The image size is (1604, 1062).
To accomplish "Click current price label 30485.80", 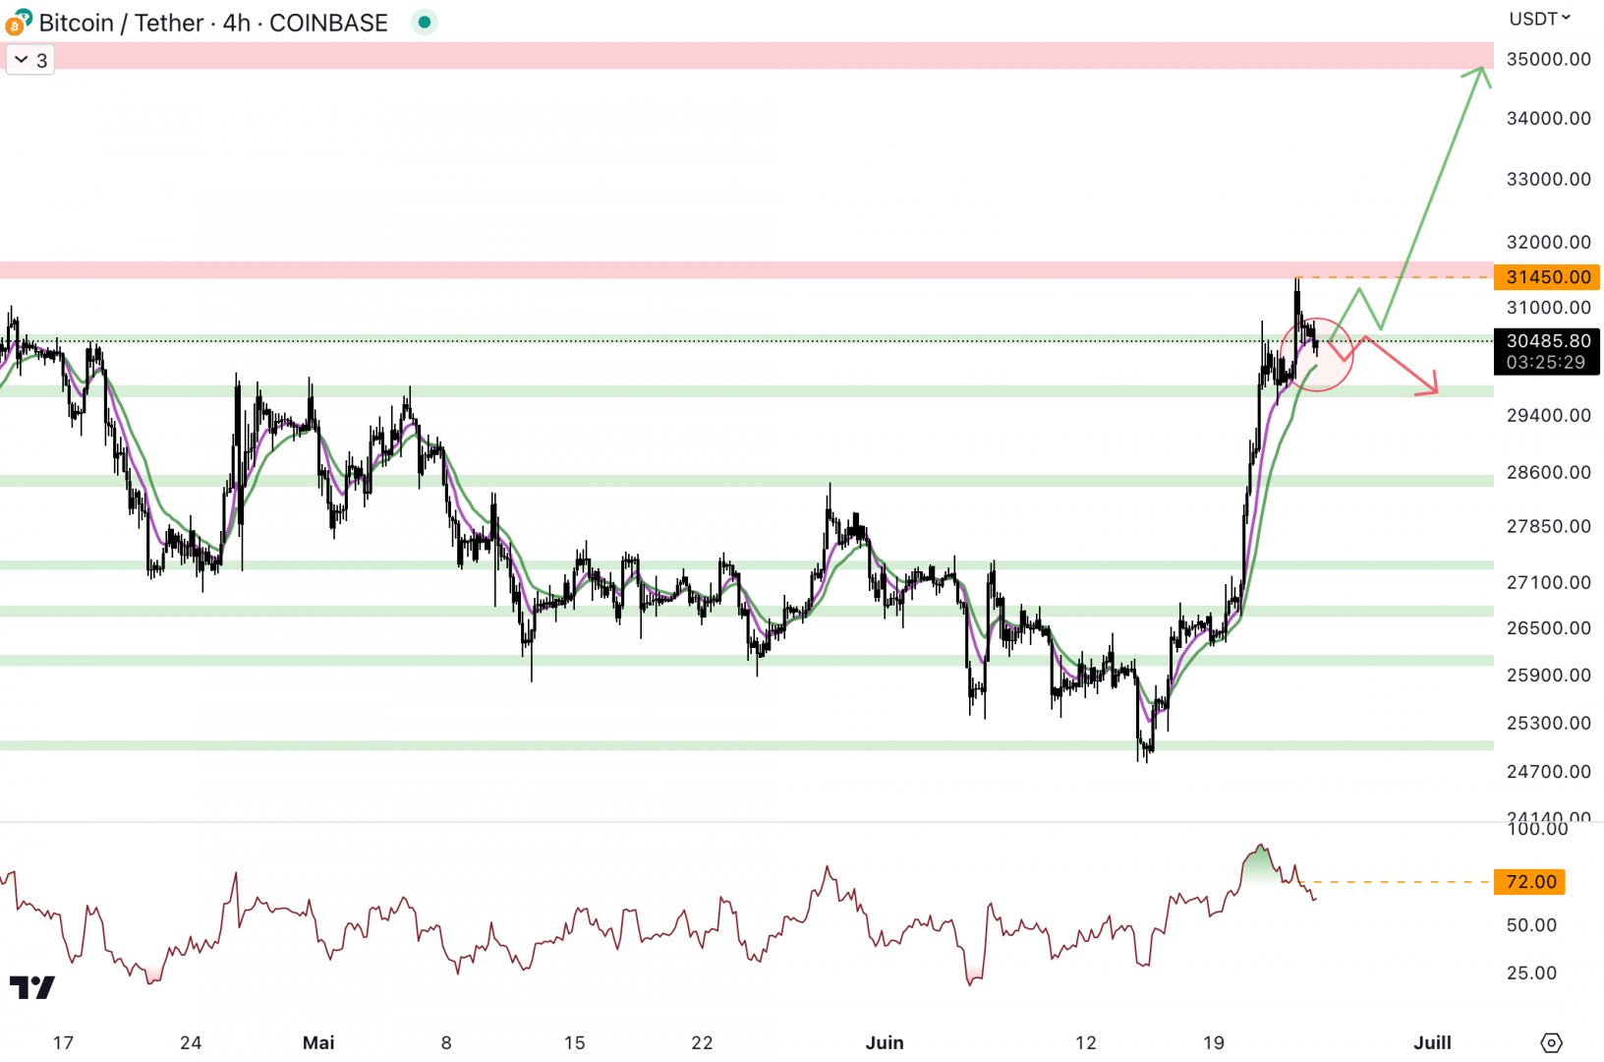I will point(1547,341).
